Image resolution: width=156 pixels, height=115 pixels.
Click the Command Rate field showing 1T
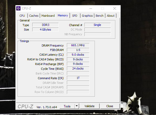(78, 78)
